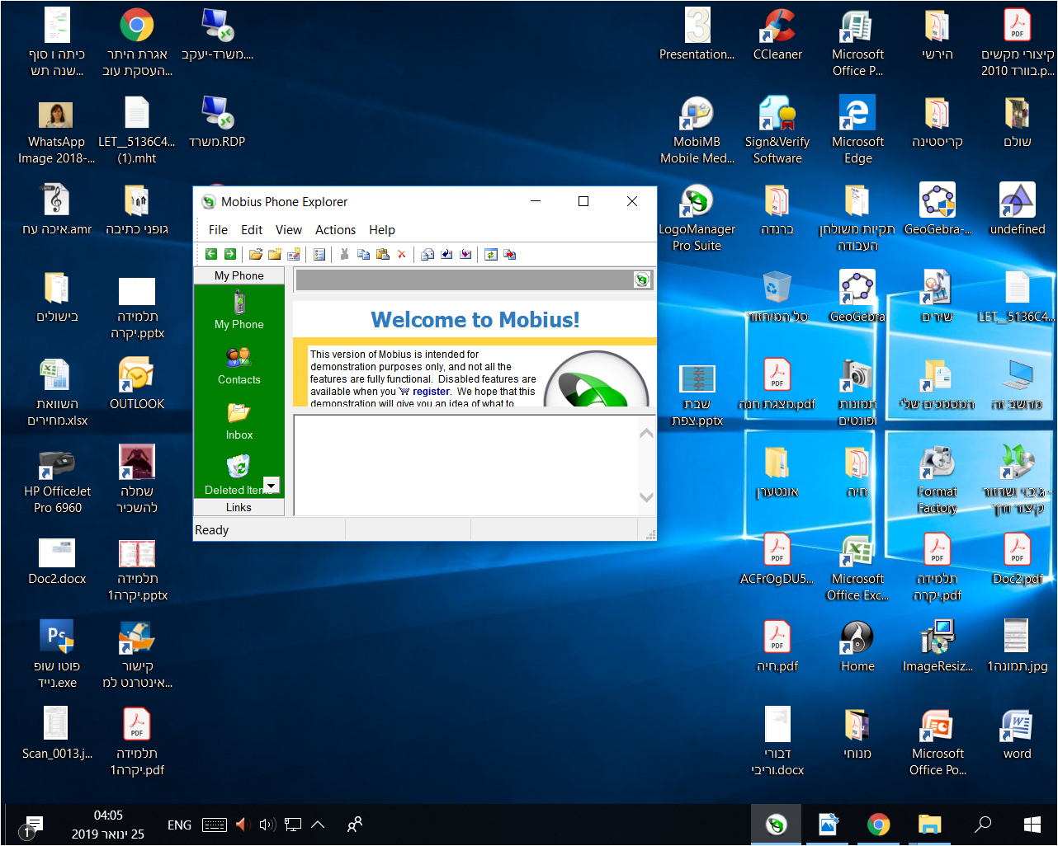This screenshot has height=846, width=1058.
Task: Click the green Refresh toolbar icon
Action: (x=491, y=254)
